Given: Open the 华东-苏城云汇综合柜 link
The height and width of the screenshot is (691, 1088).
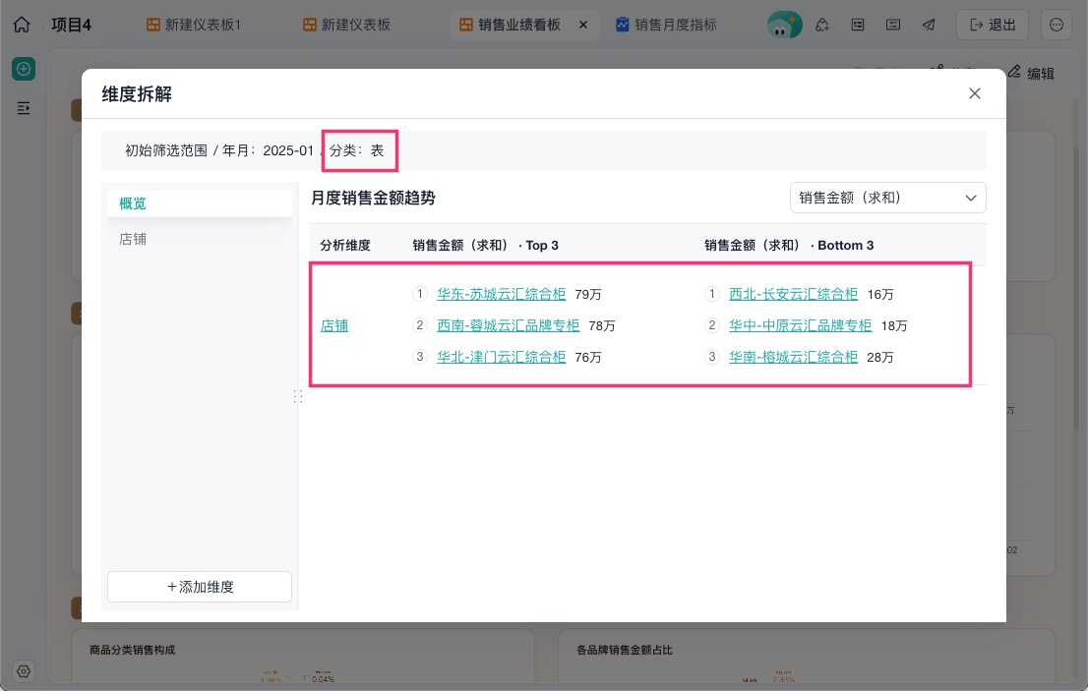Looking at the screenshot, I should pos(502,295).
